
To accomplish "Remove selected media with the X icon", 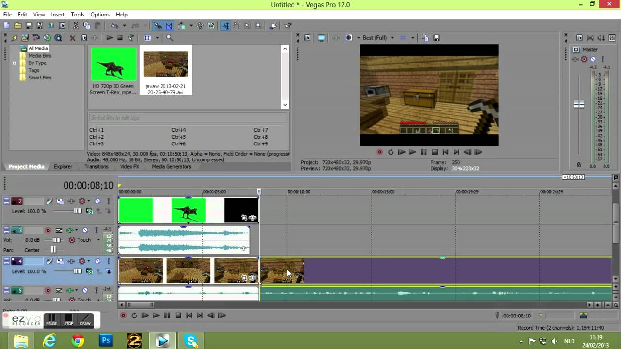I will [x=73, y=38].
